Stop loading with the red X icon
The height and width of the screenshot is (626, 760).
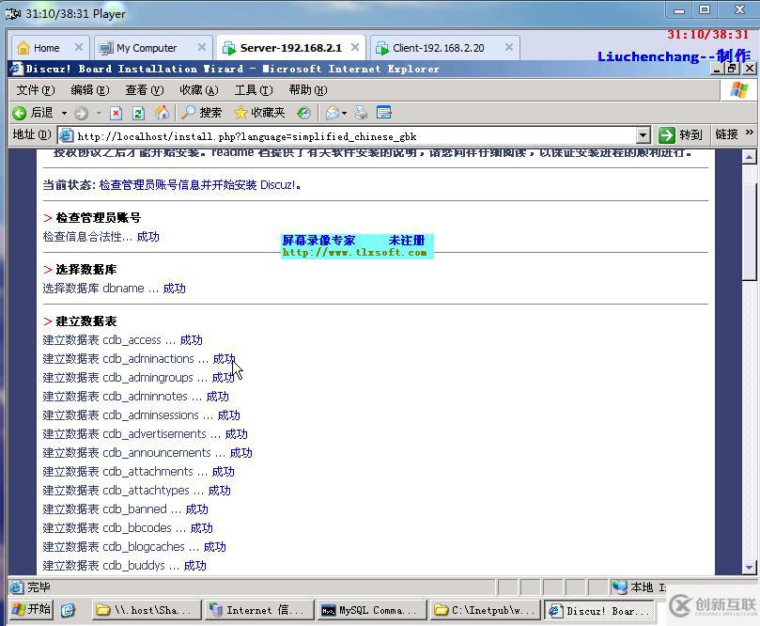coord(116,114)
